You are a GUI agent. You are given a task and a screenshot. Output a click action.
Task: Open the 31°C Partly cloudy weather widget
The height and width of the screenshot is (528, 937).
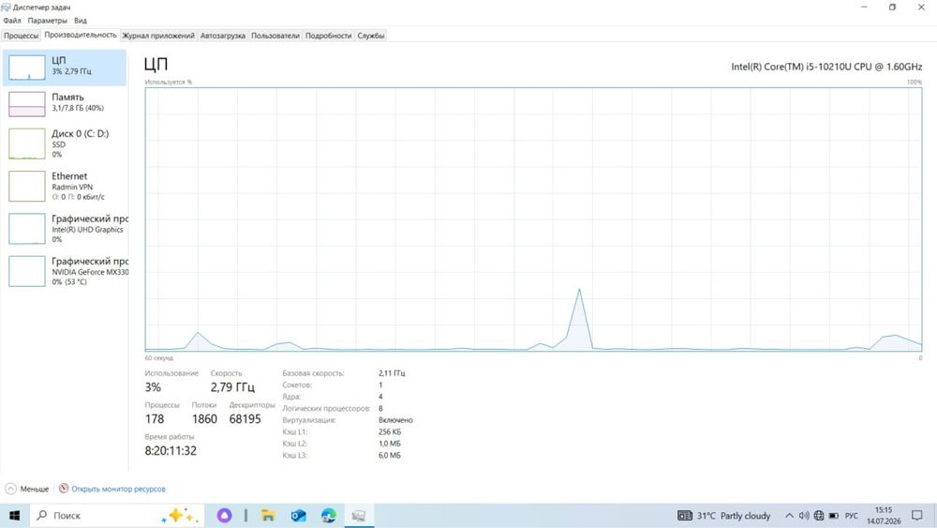(x=723, y=516)
